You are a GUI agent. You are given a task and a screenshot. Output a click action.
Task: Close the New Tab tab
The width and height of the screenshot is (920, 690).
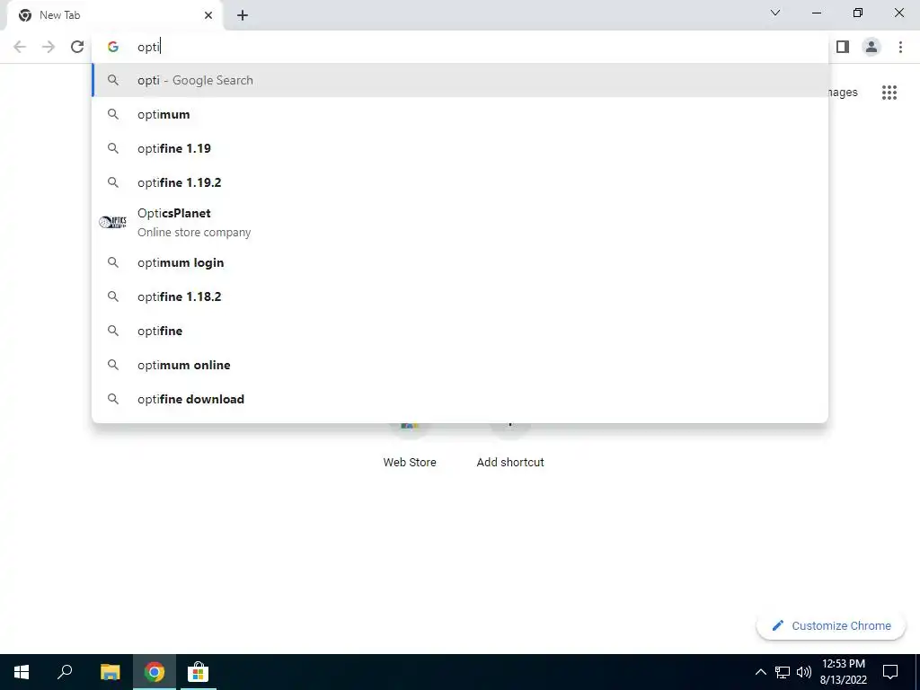tap(208, 15)
